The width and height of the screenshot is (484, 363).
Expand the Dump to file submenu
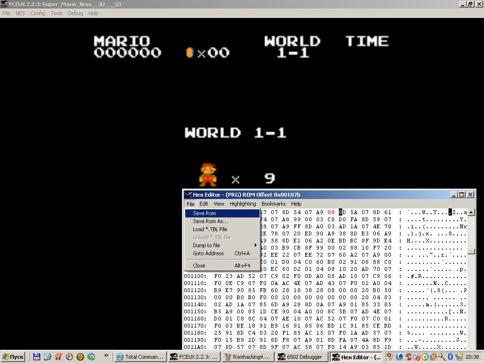coord(222,245)
